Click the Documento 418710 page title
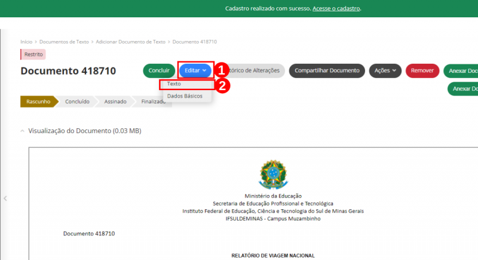The image size is (478, 260). click(x=68, y=71)
